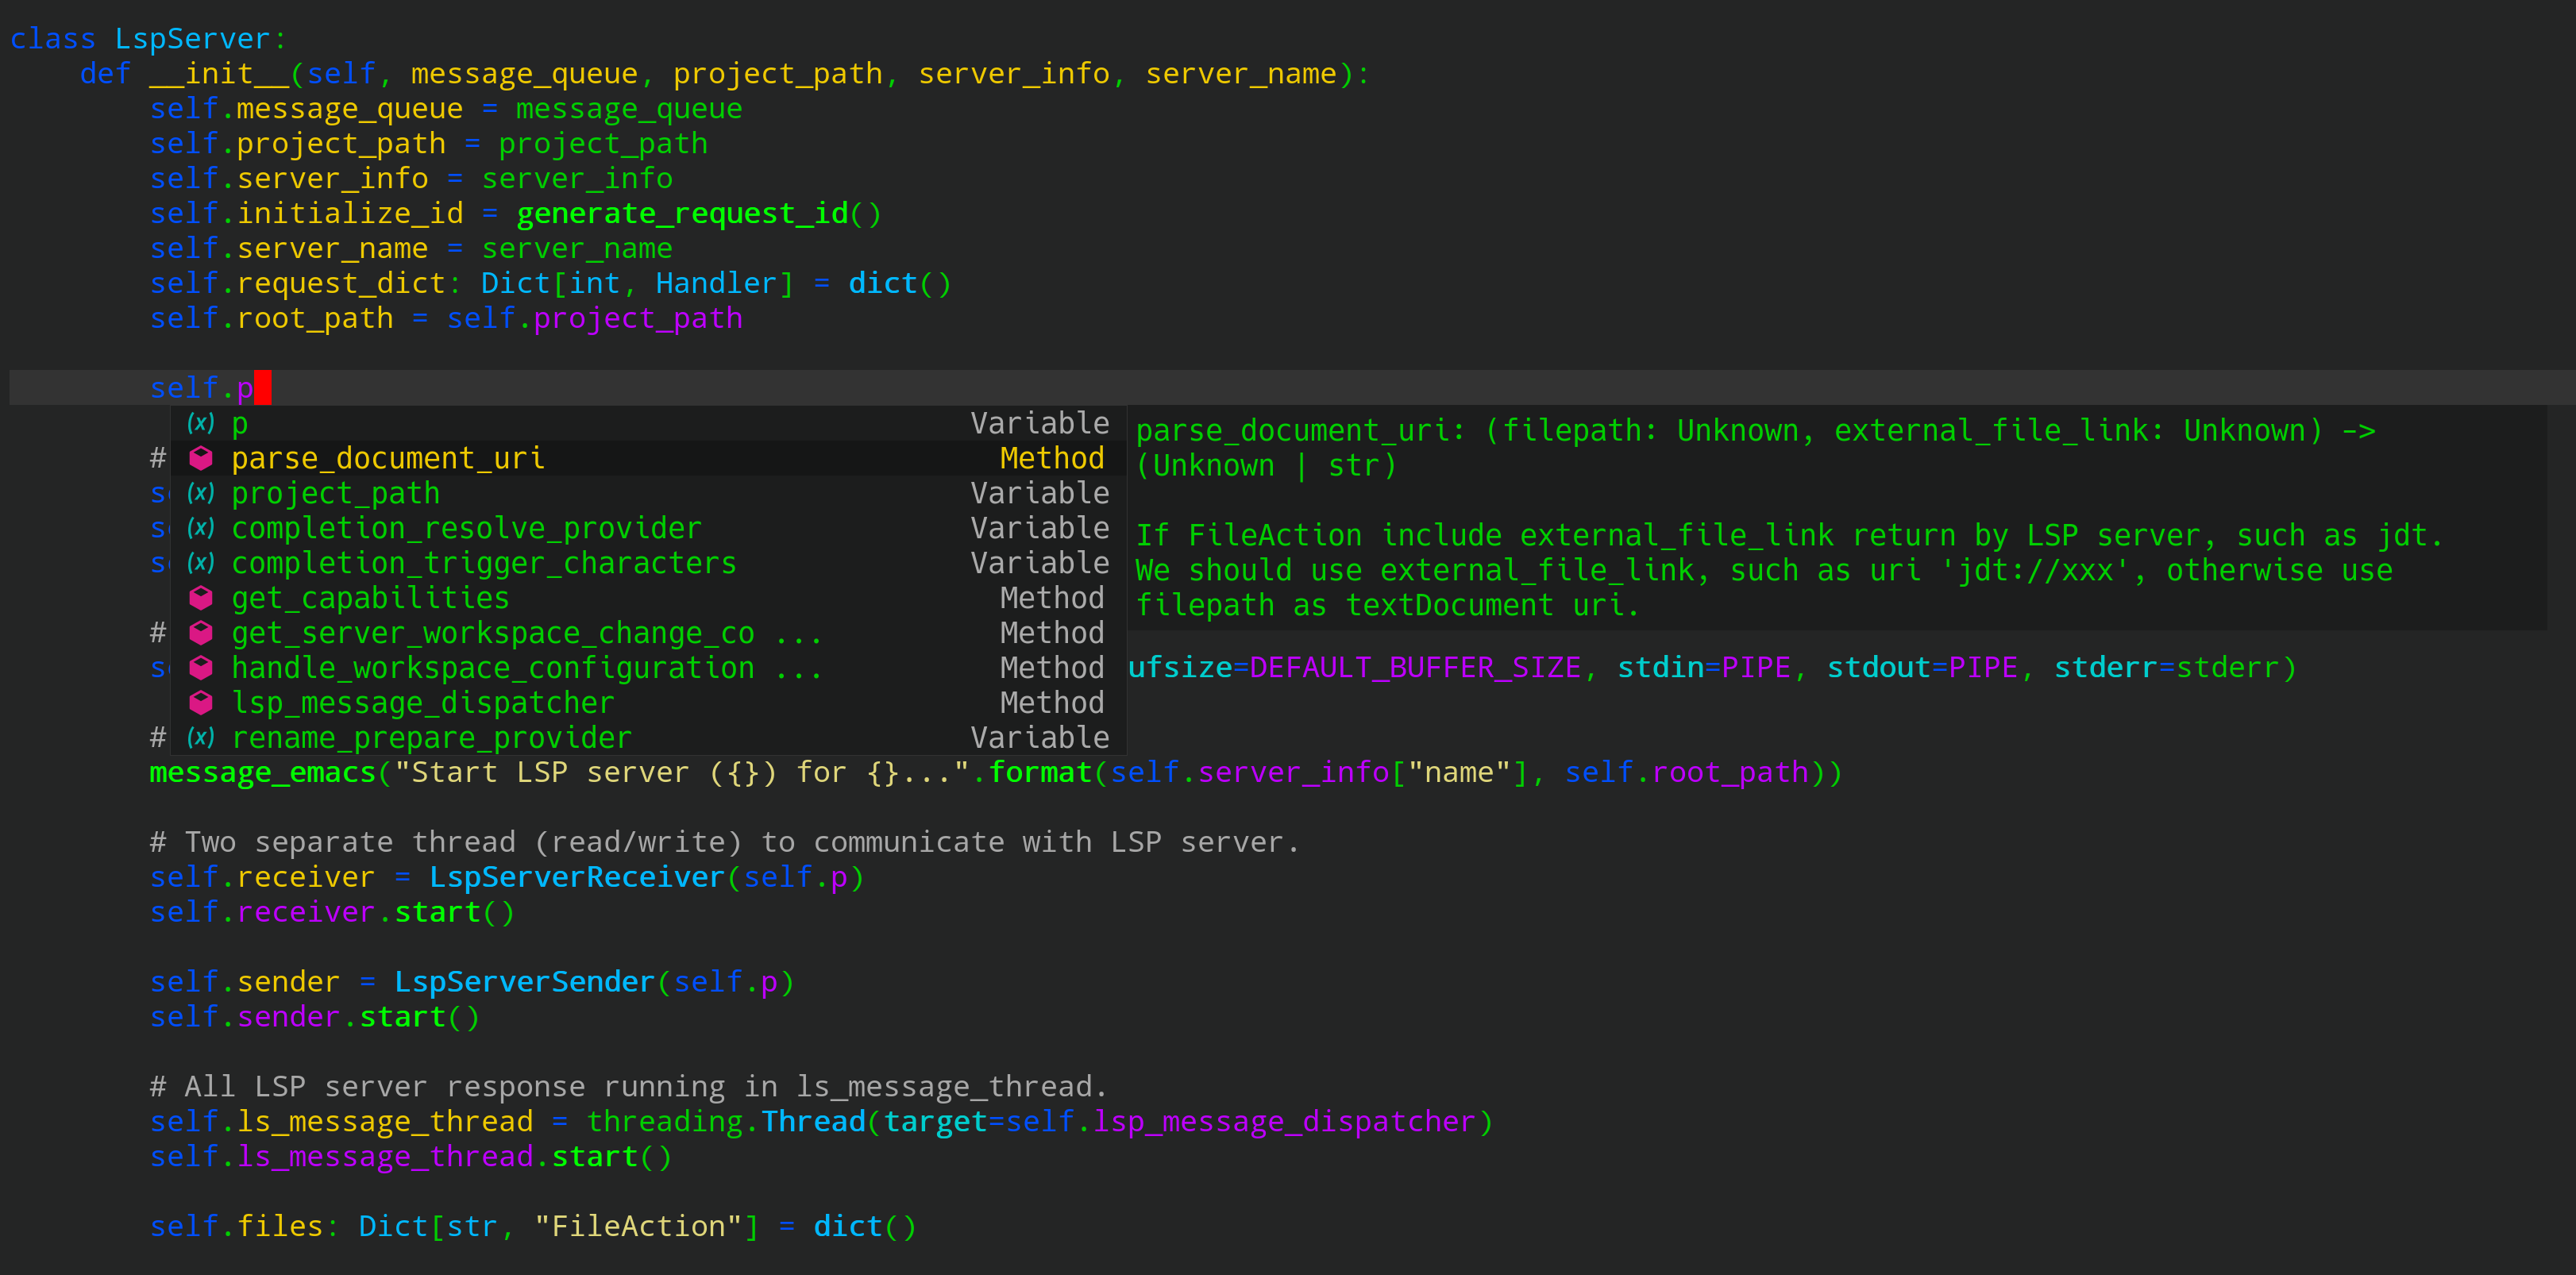Click the variable icon beside 'p' completion

201,423
